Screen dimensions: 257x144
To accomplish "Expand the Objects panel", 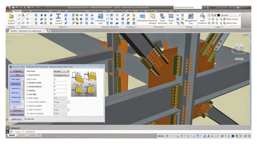I will [63, 27].
